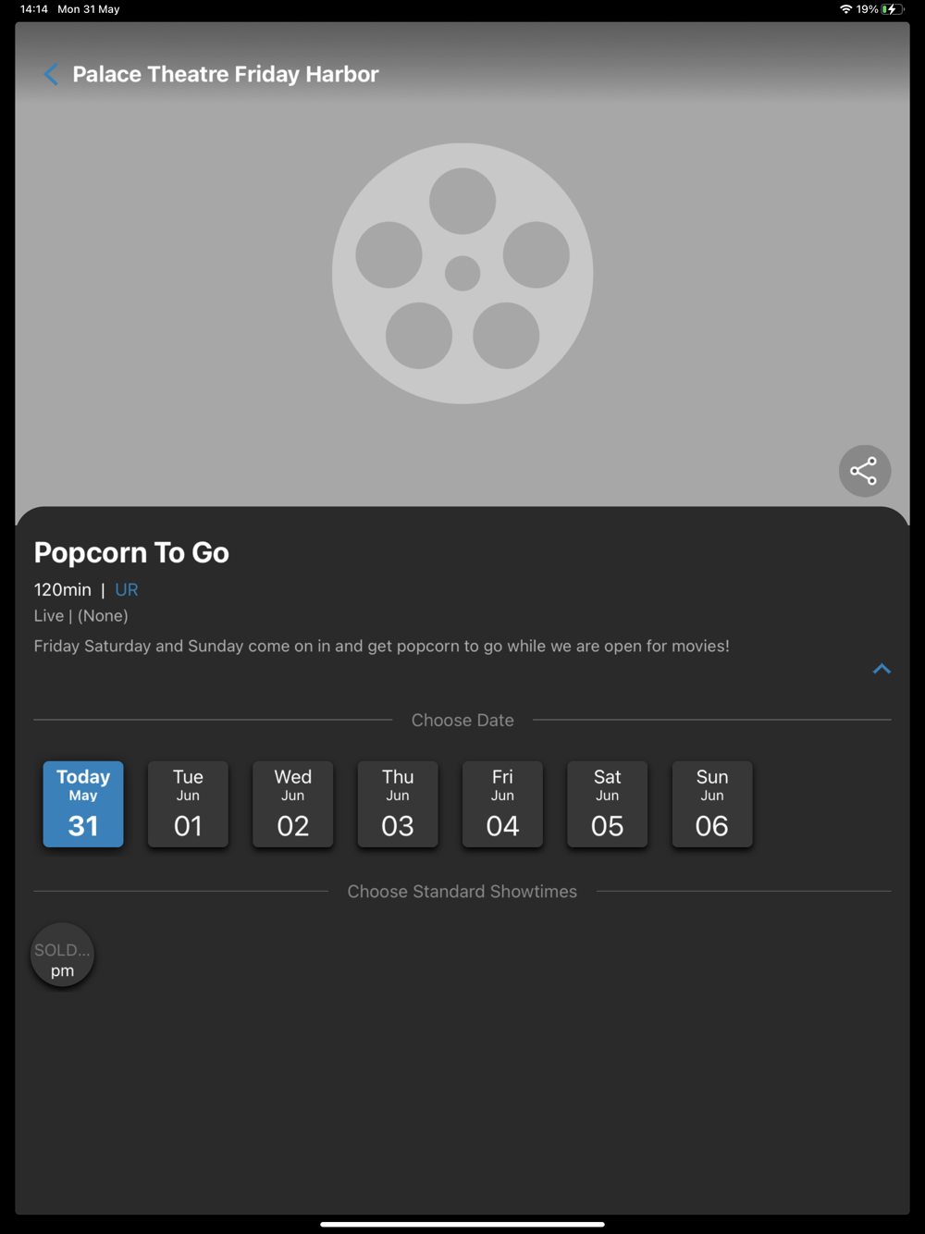925x1234 pixels.
Task: Open the UR rating link
Action: [x=127, y=590]
